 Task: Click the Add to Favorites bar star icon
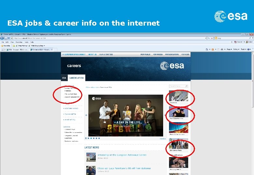point(14,46)
